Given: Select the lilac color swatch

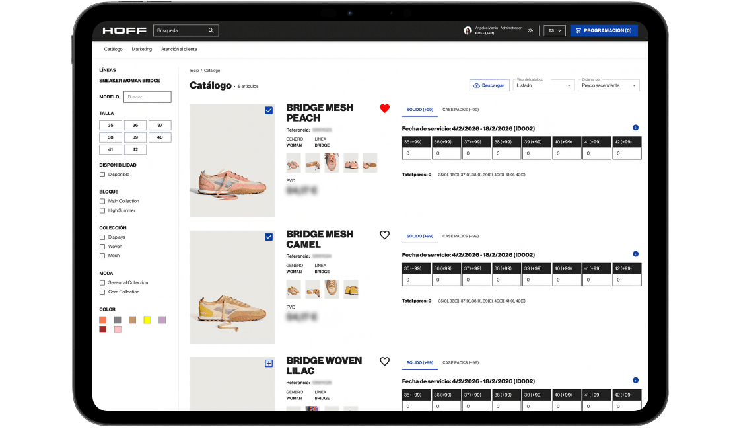Looking at the screenshot, I should coord(162,320).
